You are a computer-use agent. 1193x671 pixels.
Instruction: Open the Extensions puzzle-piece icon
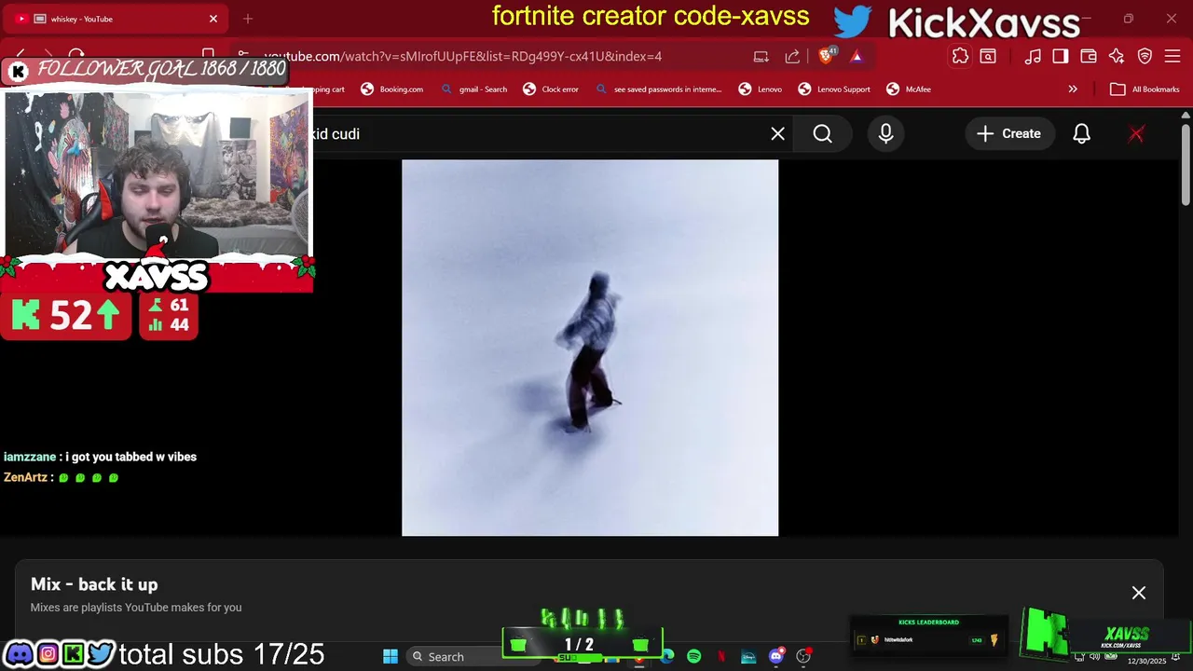[960, 56]
